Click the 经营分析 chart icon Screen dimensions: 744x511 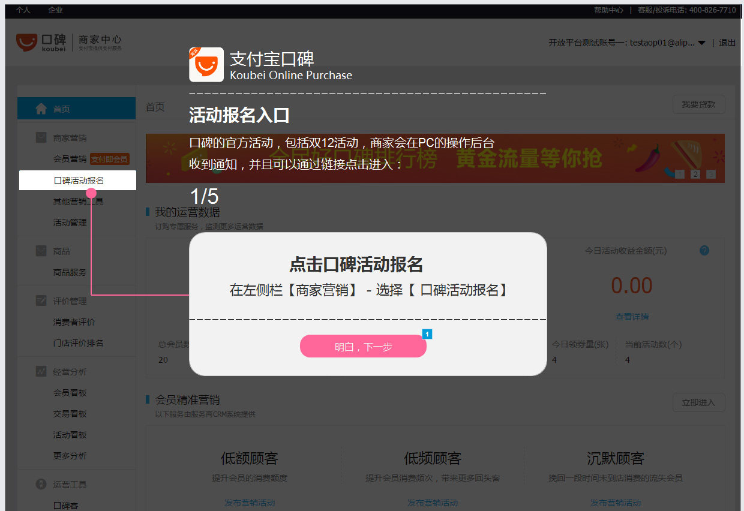click(41, 371)
